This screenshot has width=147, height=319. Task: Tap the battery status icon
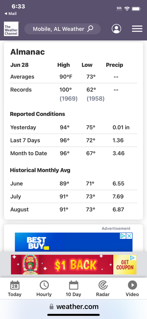pos(136,9)
